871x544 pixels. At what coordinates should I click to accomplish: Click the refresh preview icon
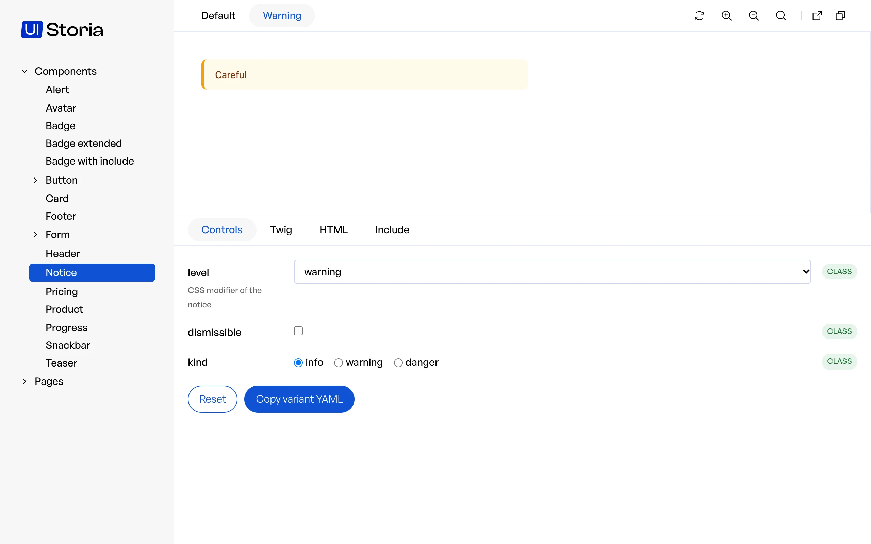coord(699,16)
